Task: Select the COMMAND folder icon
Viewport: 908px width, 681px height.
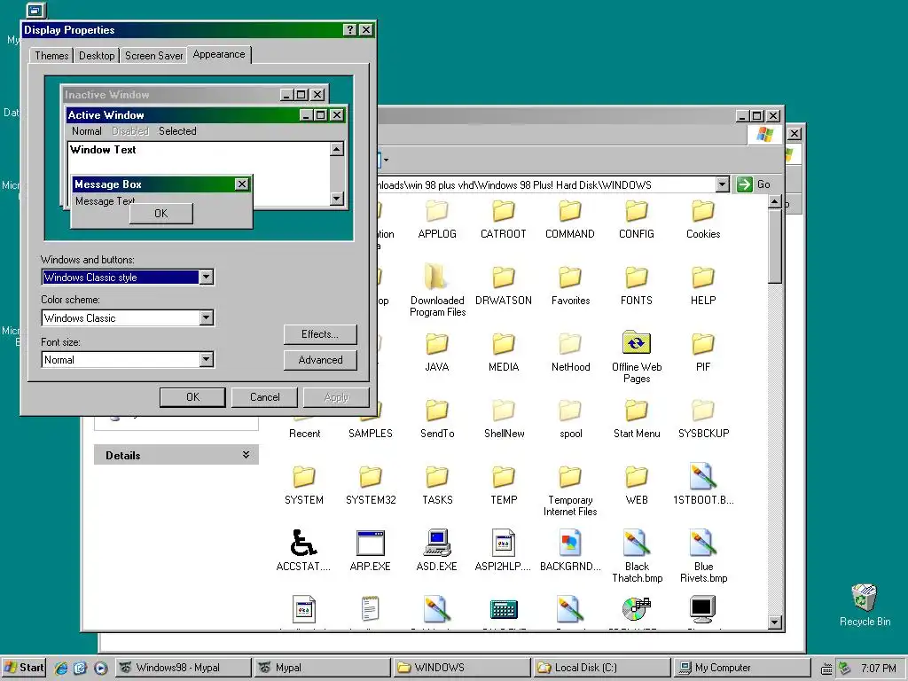Action: click(x=570, y=212)
